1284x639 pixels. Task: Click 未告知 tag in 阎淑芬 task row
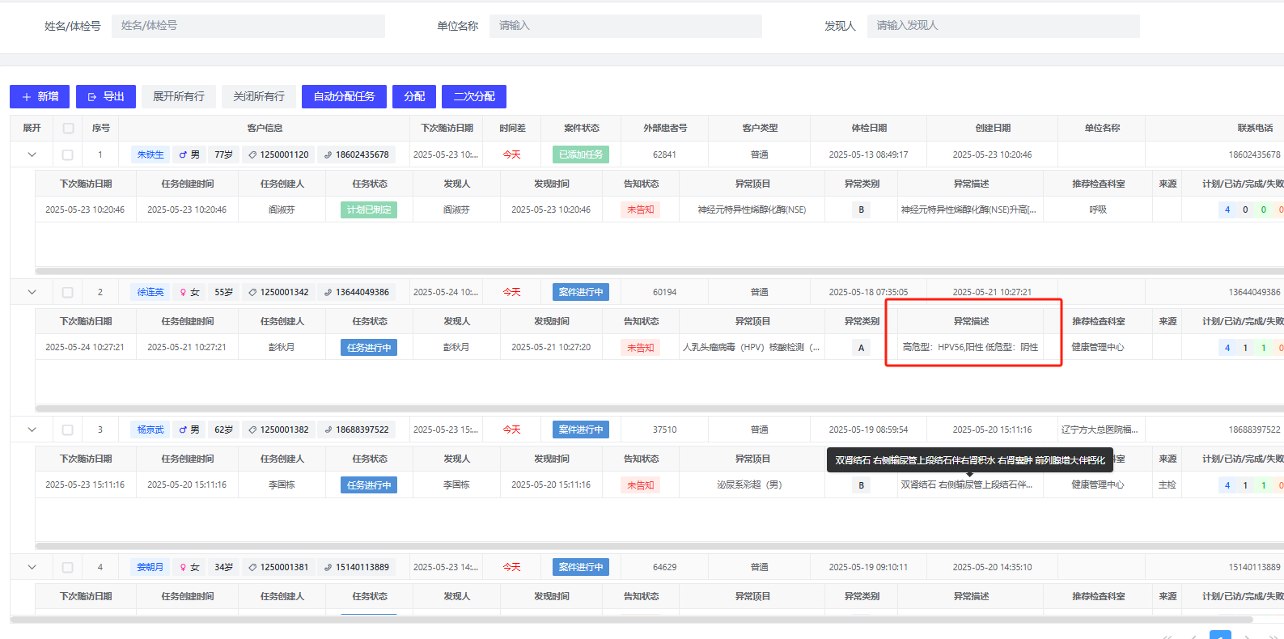click(641, 209)
